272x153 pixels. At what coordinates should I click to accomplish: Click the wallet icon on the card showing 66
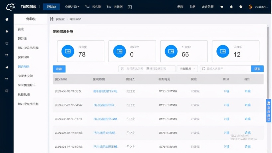coord(171,51)
